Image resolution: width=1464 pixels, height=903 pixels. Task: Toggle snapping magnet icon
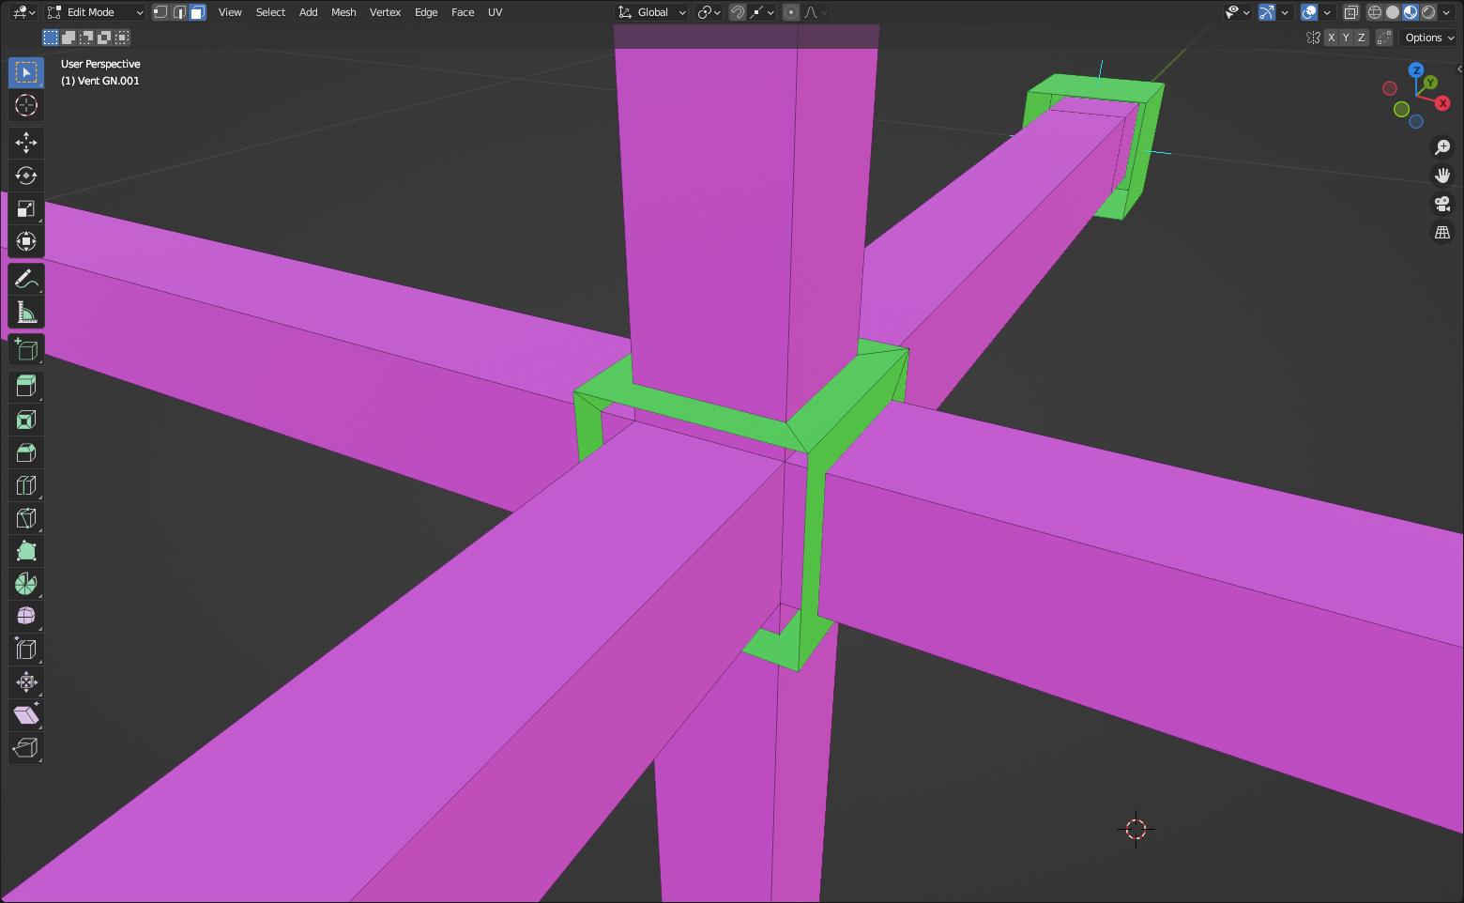pyautogui.click(x=738, y=12)
